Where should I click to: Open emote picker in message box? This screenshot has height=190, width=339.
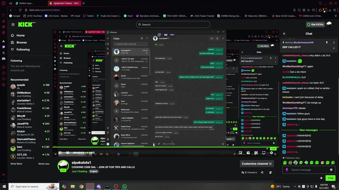pyautogui.click(x=331, y=170)
